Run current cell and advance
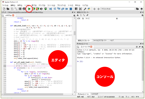Image resolution: width=145 pixels, height=99 pixels. [x=37, y=9]
